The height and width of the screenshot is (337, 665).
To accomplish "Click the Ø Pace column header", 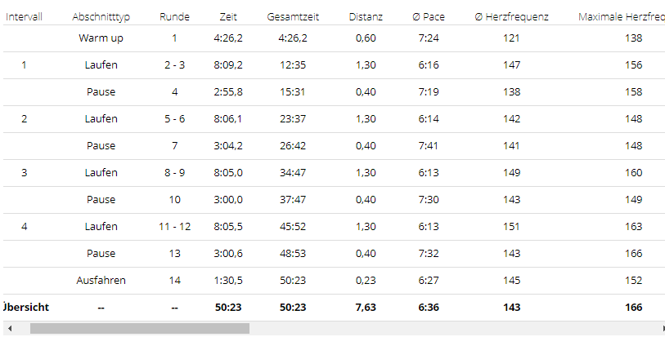I will pos(429,16).
